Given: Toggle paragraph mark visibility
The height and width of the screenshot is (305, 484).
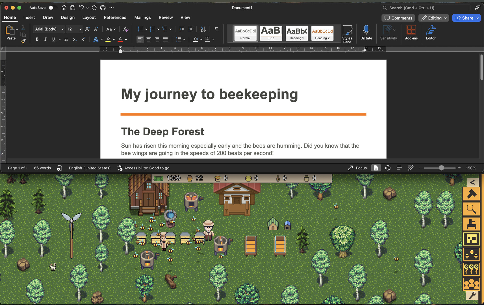Looking at the screenshot, I should click(x=216, y=29).
